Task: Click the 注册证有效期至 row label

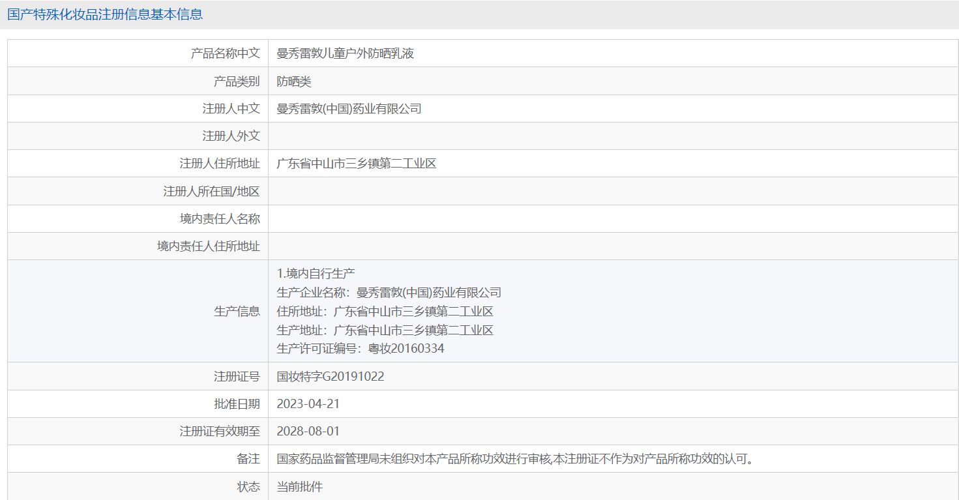Action: [x=220, y=432]
